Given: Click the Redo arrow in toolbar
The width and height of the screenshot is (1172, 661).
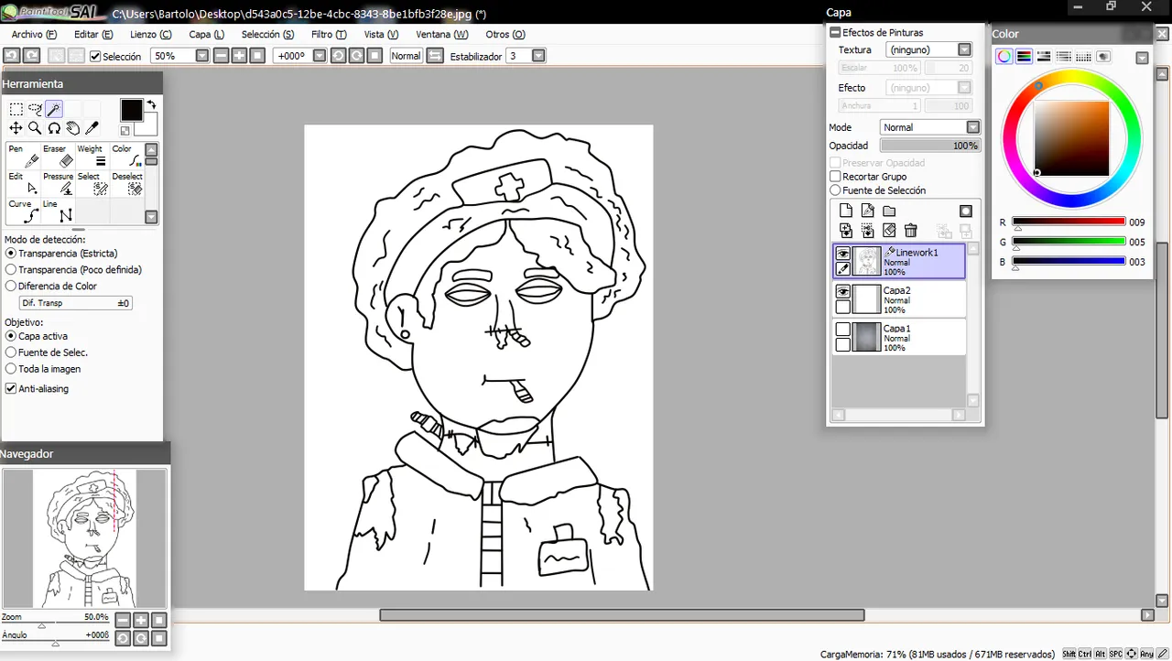Looking at the screenshot, I should pyautogui.click(x=31, y=56).
